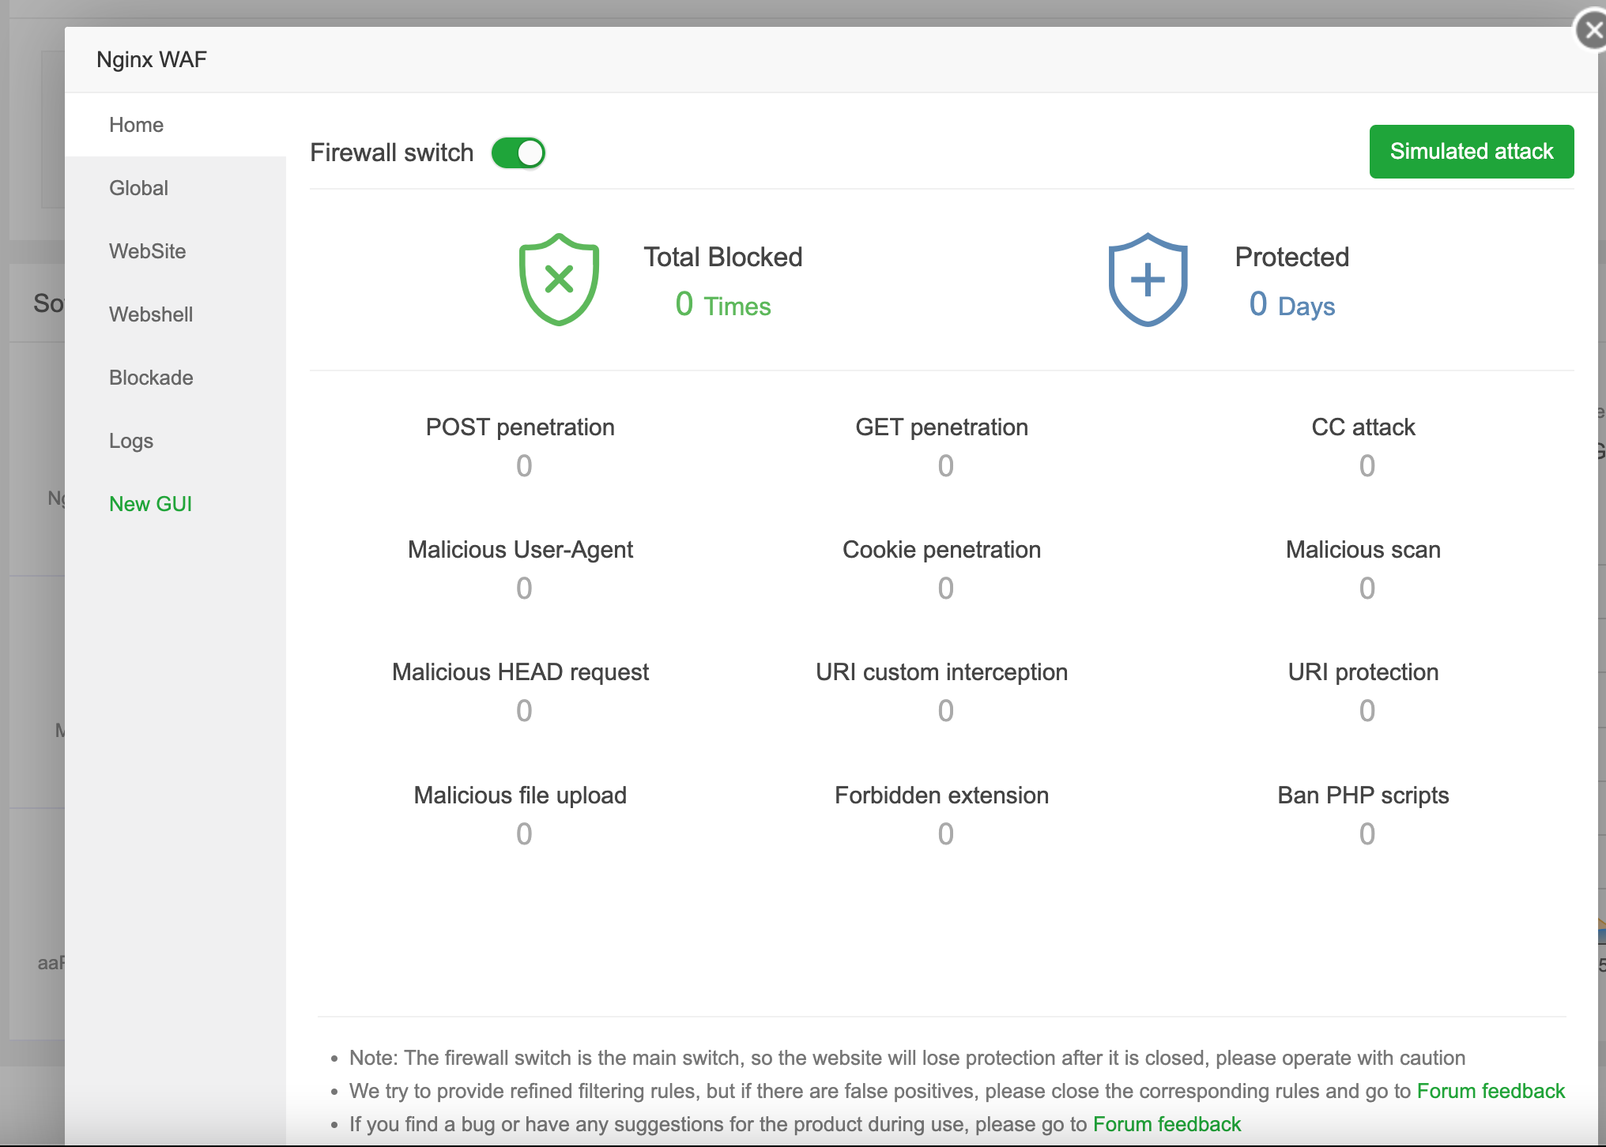This screenshot has height=1147, width=1606.
Task: Close the Nginx WAF dialog
Action: pyautogui.click(x=1592, y=31)
